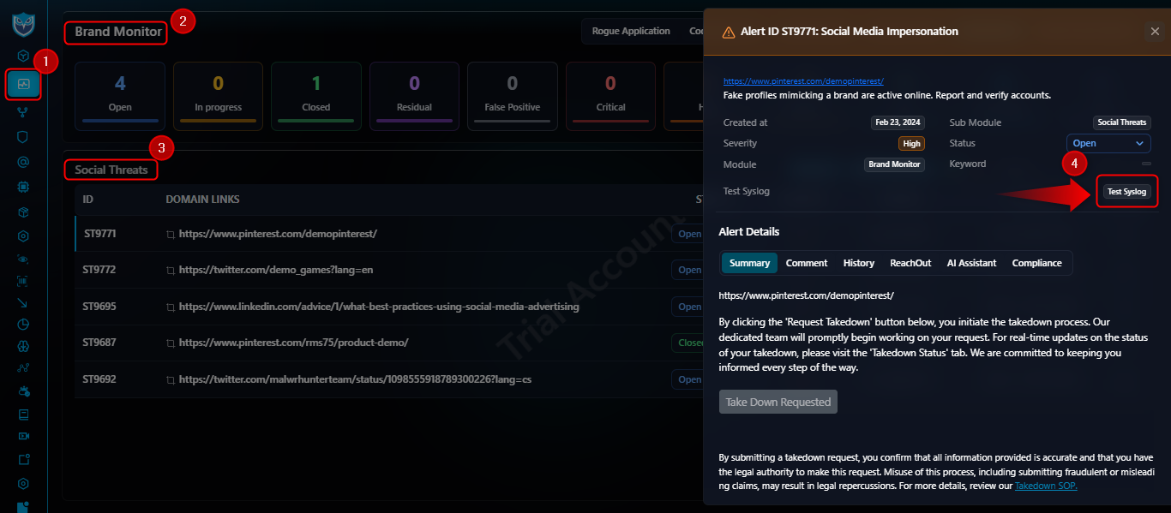Click the twitter demo_games URL

pyautogui.click(x=276, y=270)
